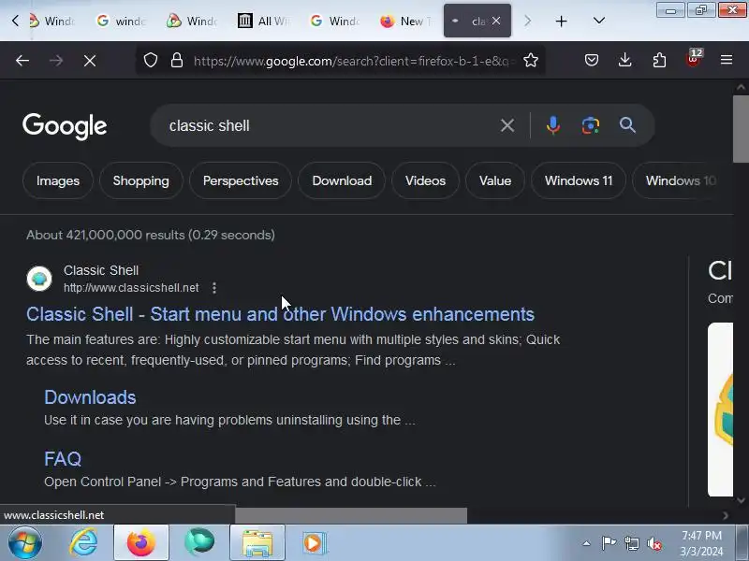Stop page loading with the X button
The image size is (749, 561).
coord(90,61)
